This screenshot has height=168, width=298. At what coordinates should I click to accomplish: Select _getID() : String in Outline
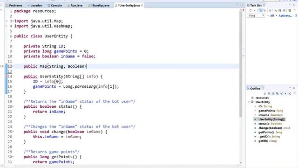pos(269,137)
